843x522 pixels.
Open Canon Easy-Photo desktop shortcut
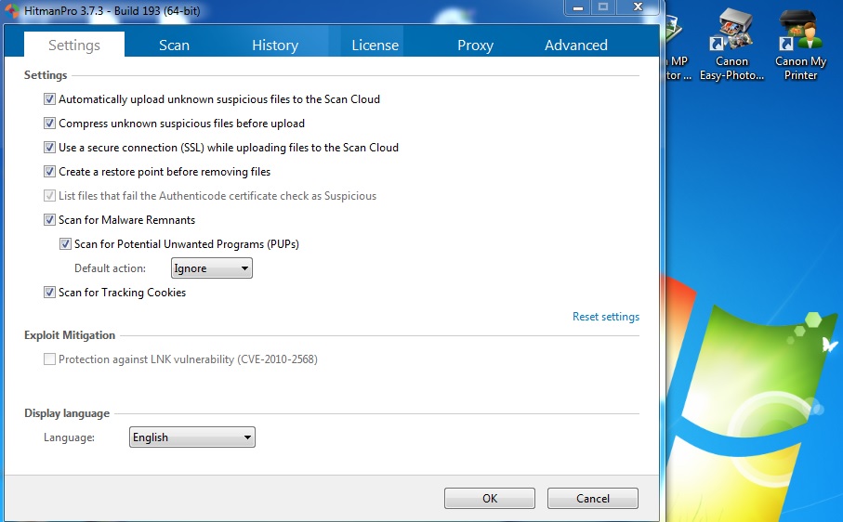(731, 46)
